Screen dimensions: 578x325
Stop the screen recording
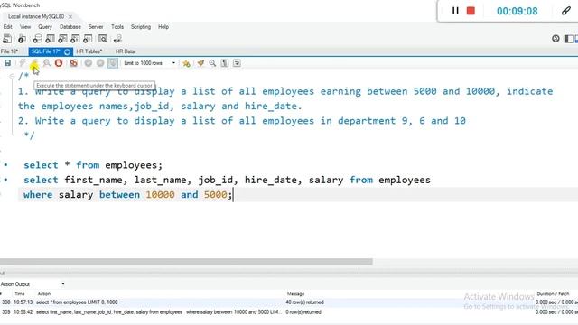(x=471, y=11)
